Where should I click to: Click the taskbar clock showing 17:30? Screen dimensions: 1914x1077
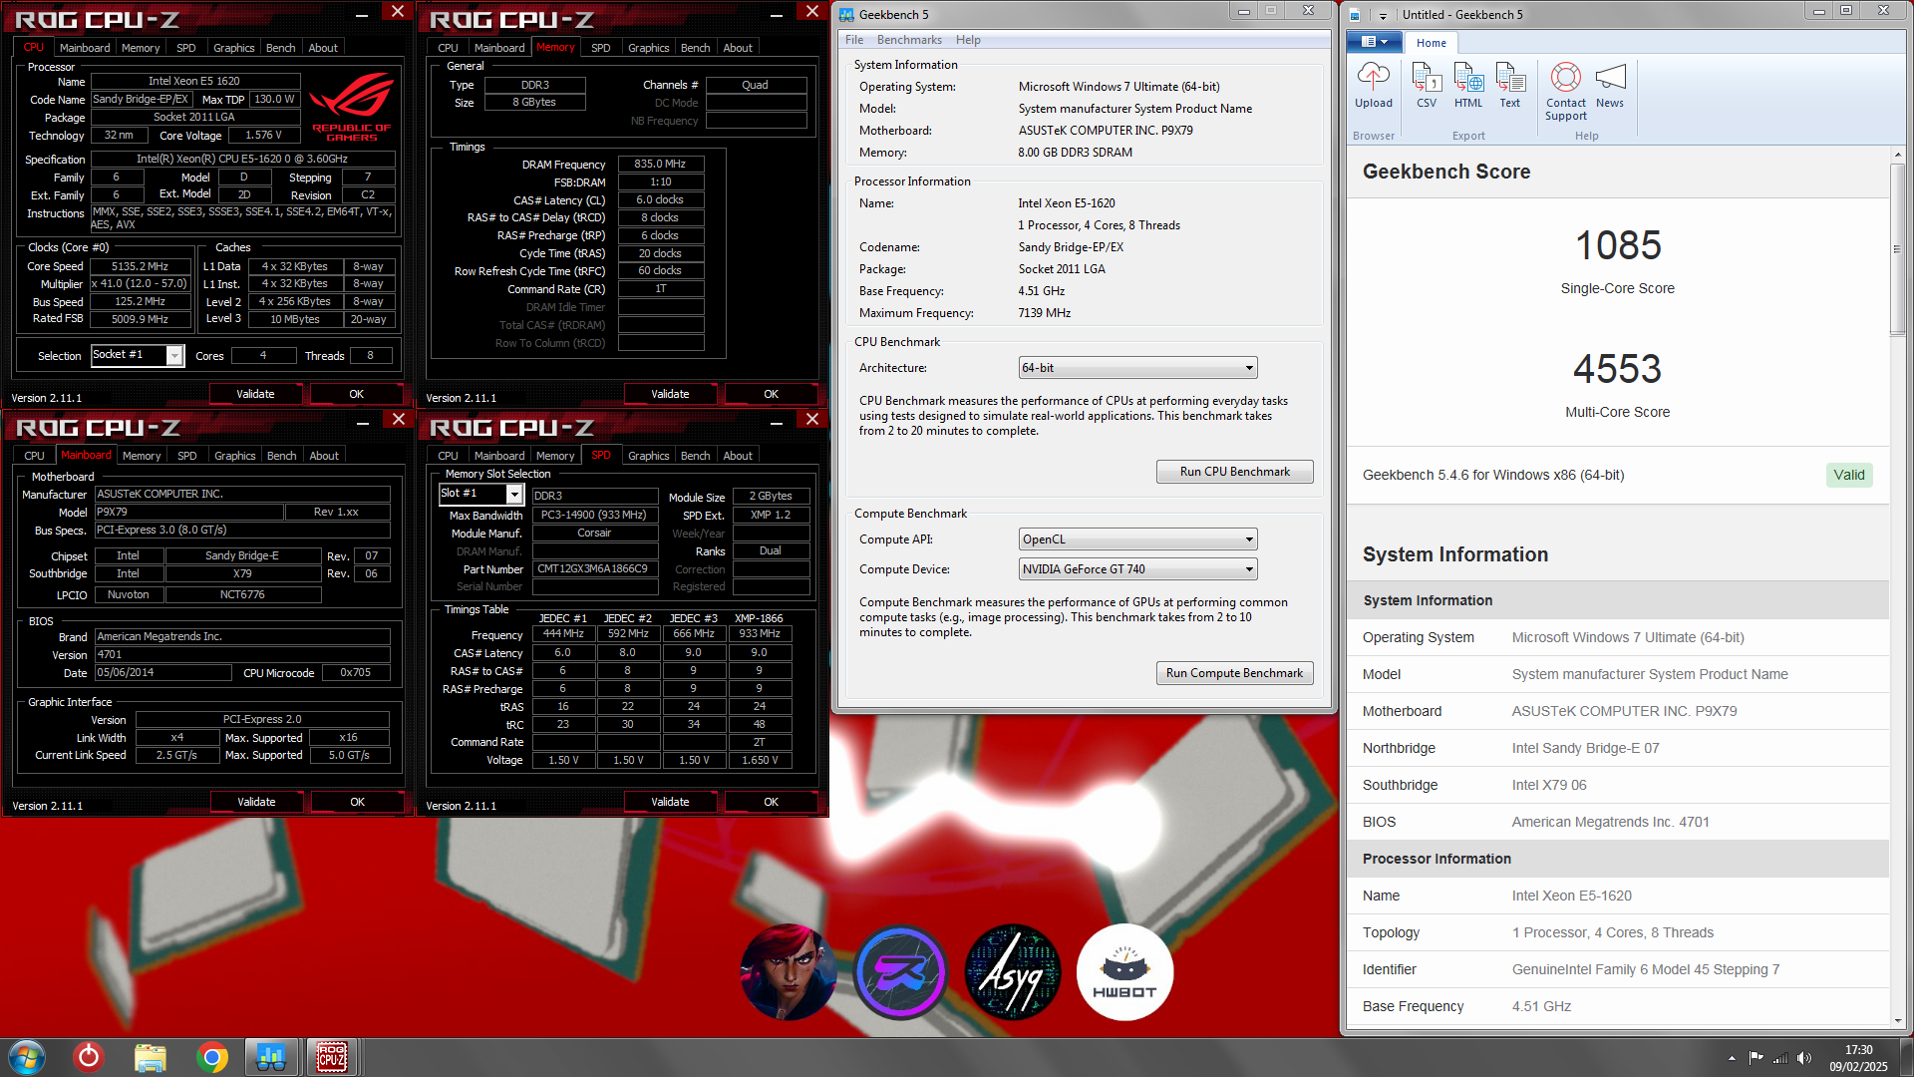[x=1858, y=1058]
